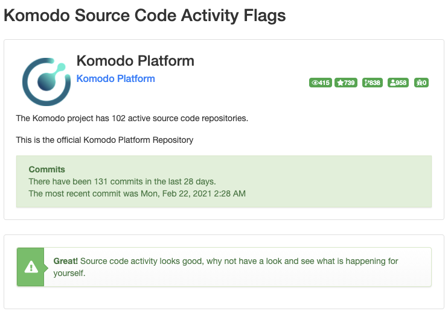
Task: Click the Source code activity looks good message
Action: click(x=226, y=267)
